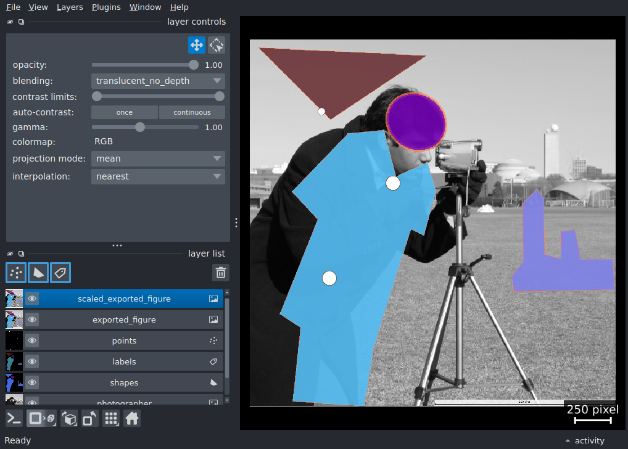Click the activity button

(590, 440)
